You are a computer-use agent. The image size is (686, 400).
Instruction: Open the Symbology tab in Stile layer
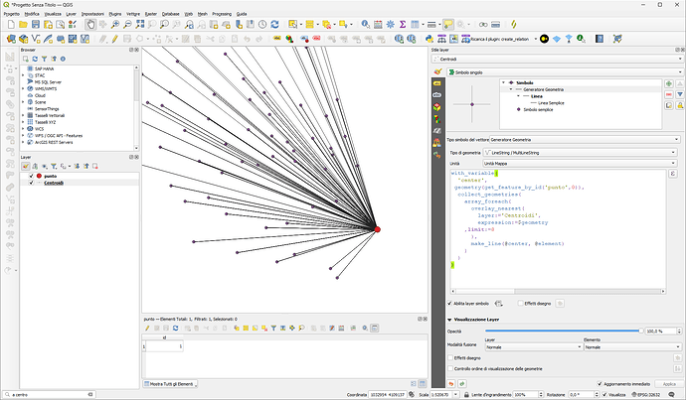pyautogui.click(x=437, y=71)
